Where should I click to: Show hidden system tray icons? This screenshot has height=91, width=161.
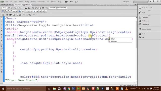[x=139, y=89]
